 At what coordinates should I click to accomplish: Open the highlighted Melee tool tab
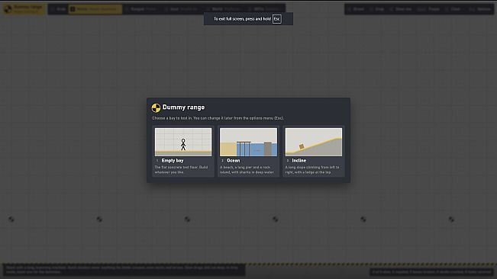pos(95,9)
